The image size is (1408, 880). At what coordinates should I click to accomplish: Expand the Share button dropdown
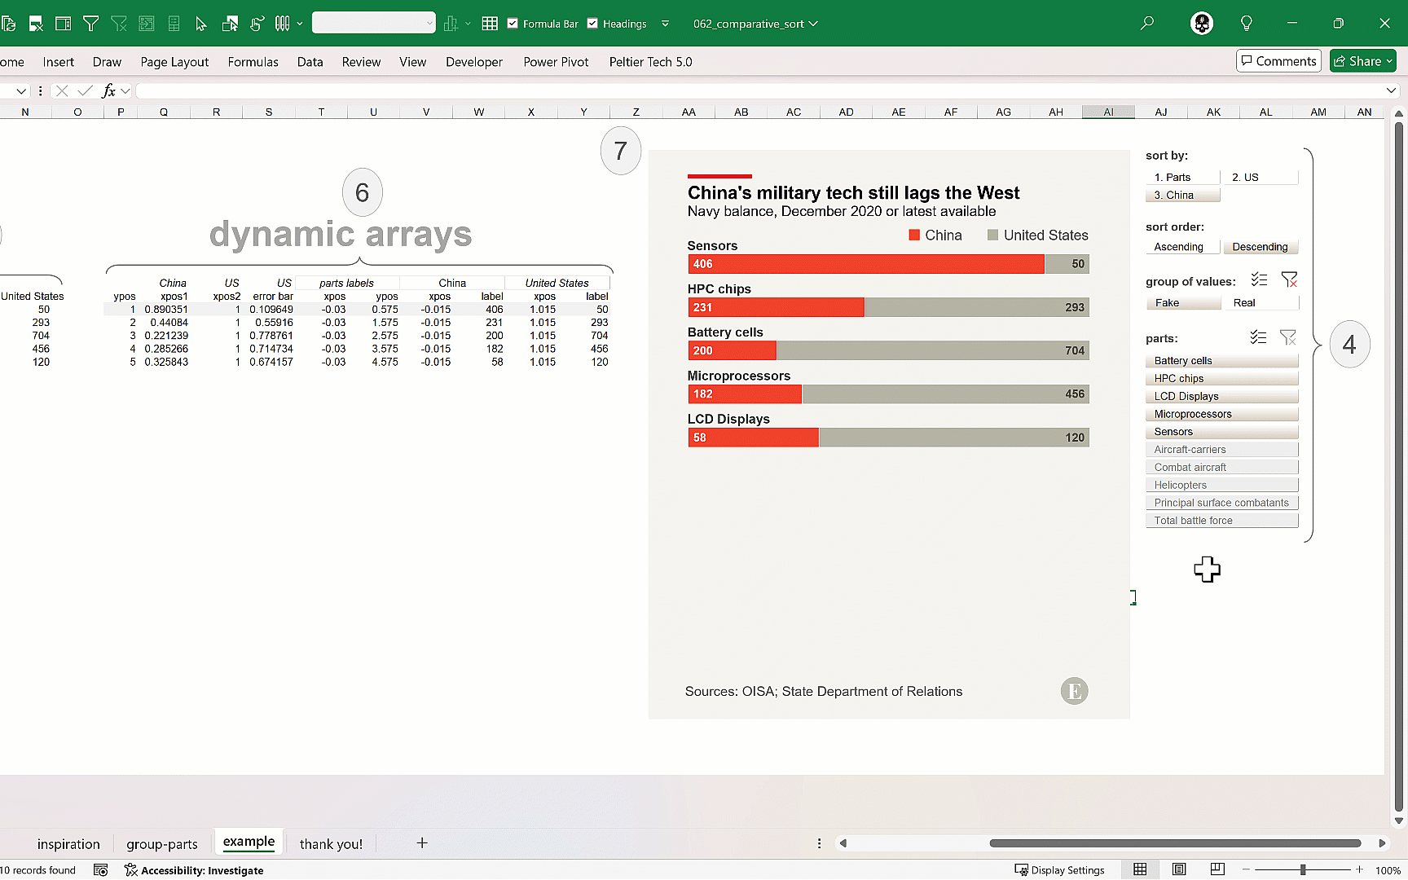click(1389, 61)
